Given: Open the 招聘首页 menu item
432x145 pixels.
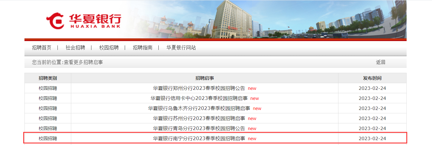Looking at the screenshot, I should pos(42,48).
